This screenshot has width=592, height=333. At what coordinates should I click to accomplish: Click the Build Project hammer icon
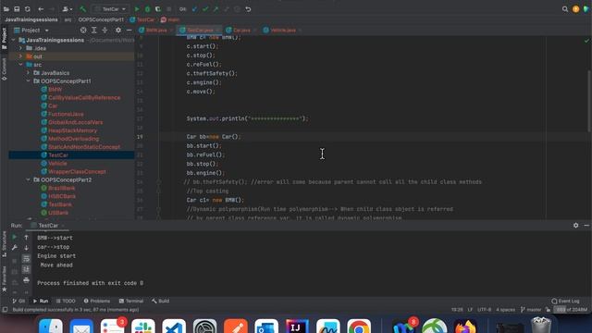83,9
